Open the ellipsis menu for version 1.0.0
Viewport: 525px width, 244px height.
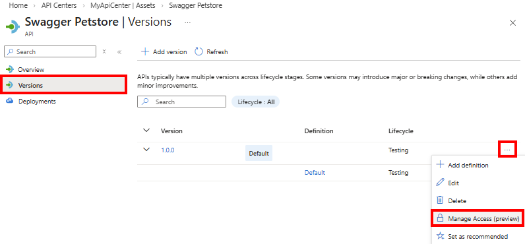click(507, 150)
